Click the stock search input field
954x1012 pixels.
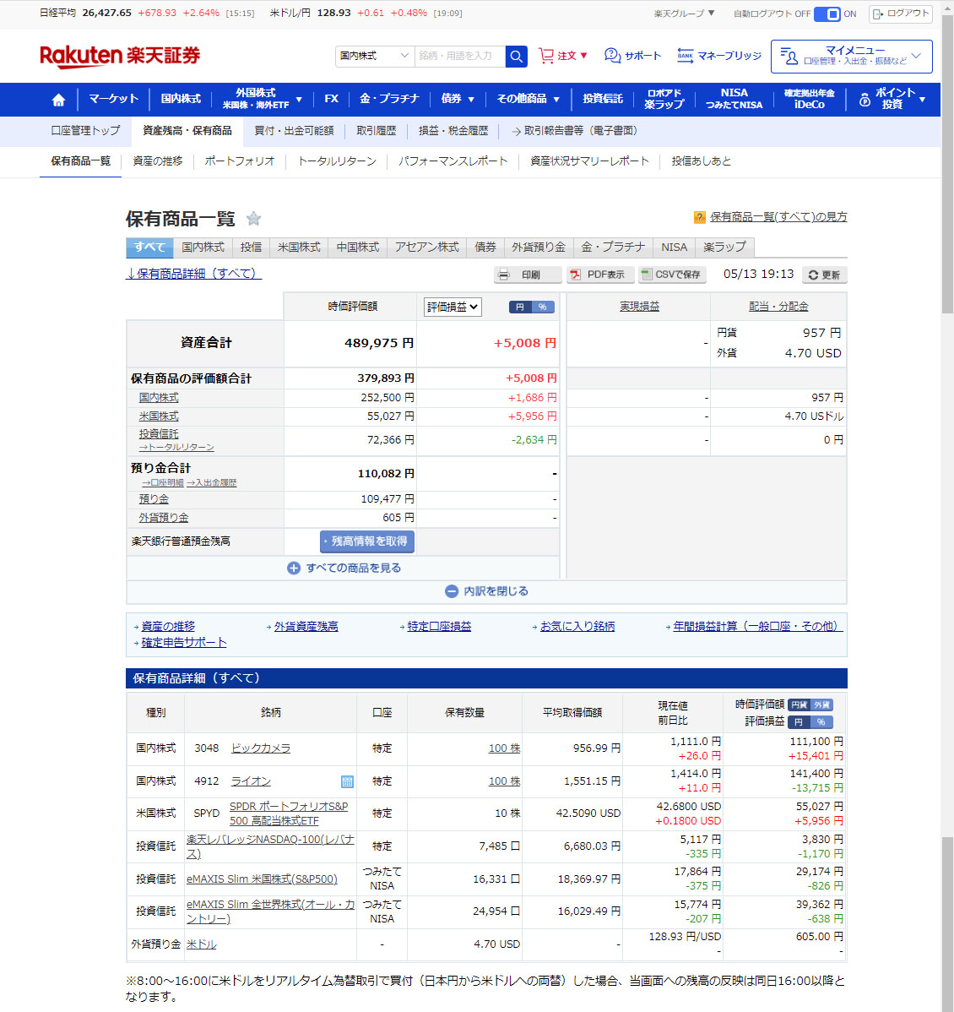pos(459,56)
